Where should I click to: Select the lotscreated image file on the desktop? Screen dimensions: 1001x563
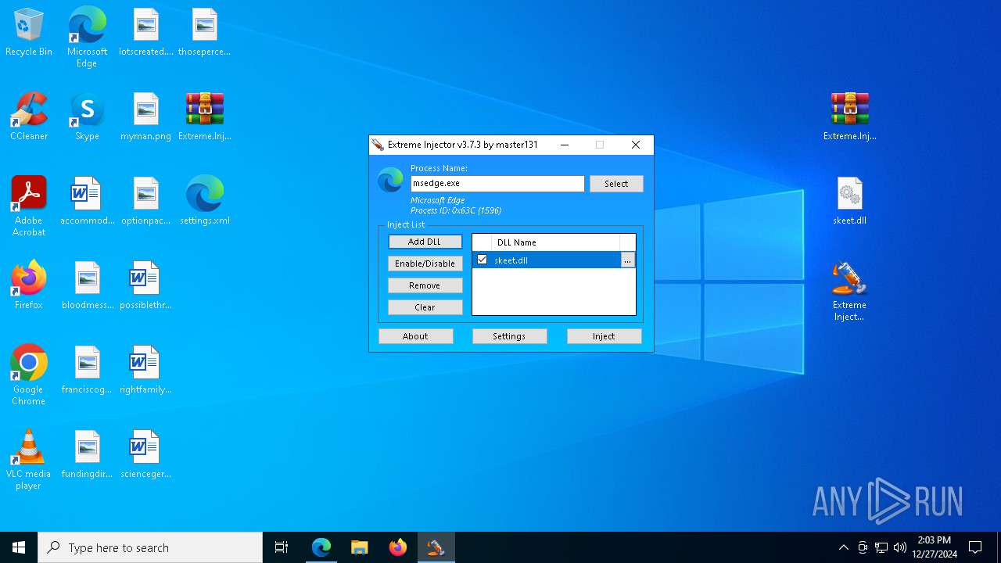coord(145,33)
